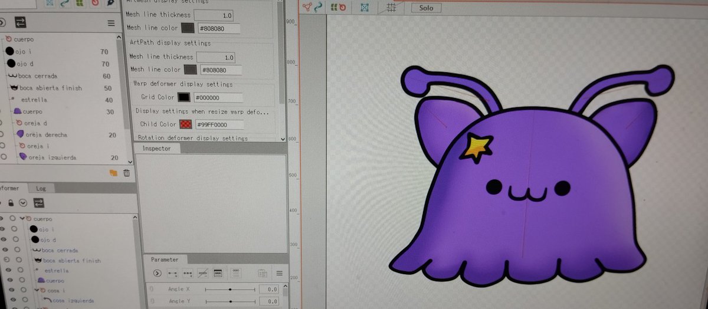Click the Angle X slider
This screenshot has height=309, width=708.
(x=230, y=290)
